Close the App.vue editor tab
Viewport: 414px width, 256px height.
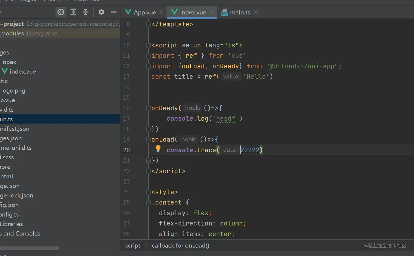coord(161,12)
